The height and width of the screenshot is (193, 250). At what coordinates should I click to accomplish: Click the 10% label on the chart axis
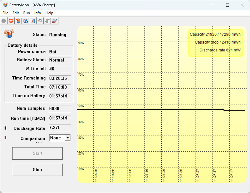tap(81, 169)
